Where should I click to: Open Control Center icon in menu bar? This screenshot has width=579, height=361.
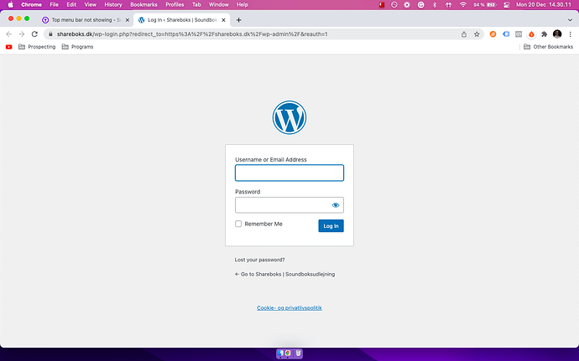click(x=507, y=5)
